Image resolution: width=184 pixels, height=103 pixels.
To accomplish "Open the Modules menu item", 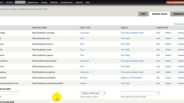I will (x=54, y=2).
